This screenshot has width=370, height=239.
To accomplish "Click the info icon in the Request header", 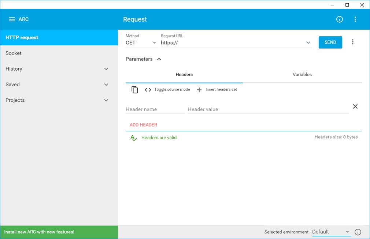I will 340,19.
